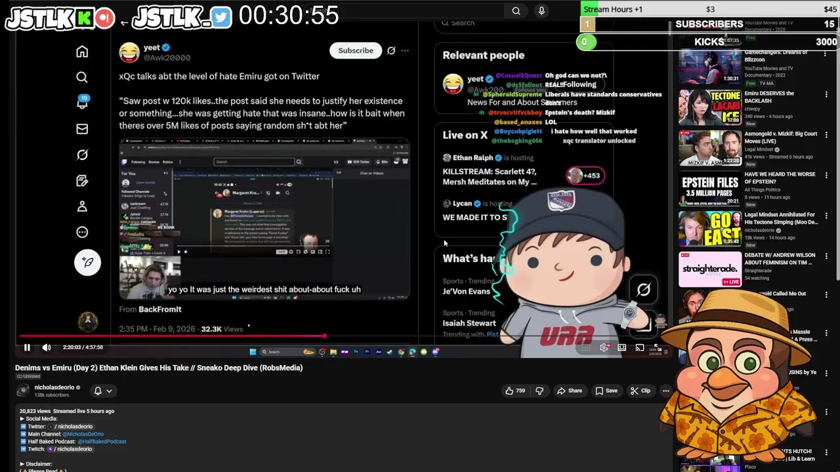Open options menu for Asmongold v. Mizkif video
The image size is (840, 472).
click(x=826, y=136)
